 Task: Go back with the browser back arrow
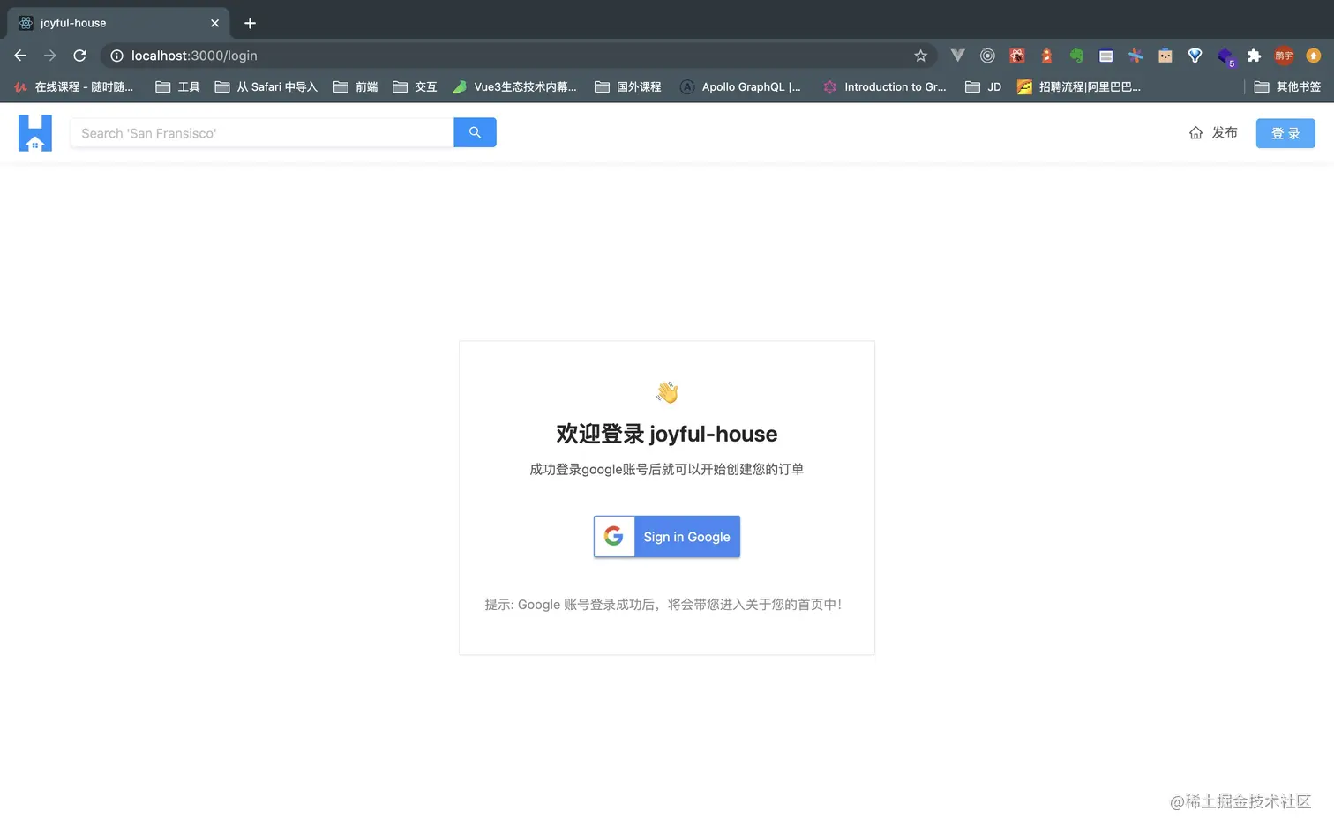20,56
